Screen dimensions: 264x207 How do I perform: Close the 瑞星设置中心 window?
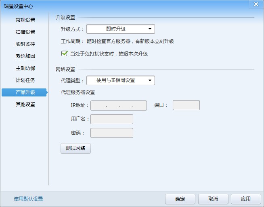[256, 4]
